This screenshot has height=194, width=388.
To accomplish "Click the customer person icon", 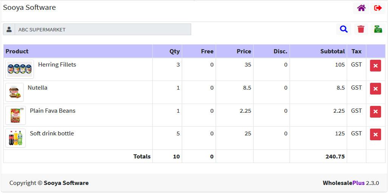I will [x=9, y=29].
